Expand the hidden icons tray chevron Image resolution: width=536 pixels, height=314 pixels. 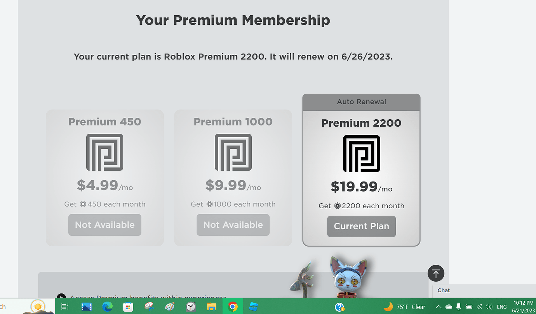click(438, 307)
